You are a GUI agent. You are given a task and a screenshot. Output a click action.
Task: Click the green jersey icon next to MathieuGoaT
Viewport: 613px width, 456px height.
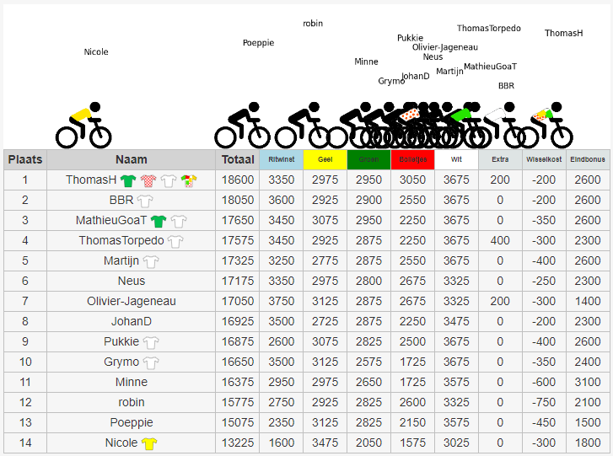point(159,221)
